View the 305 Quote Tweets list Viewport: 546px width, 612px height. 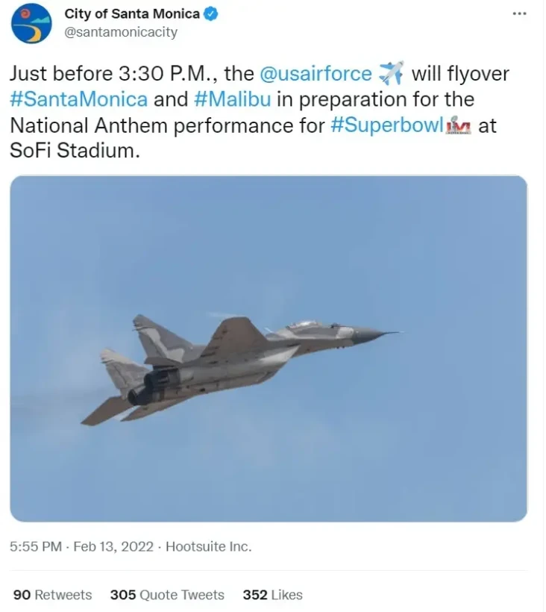pyautogui.click(x=167, y=595)
